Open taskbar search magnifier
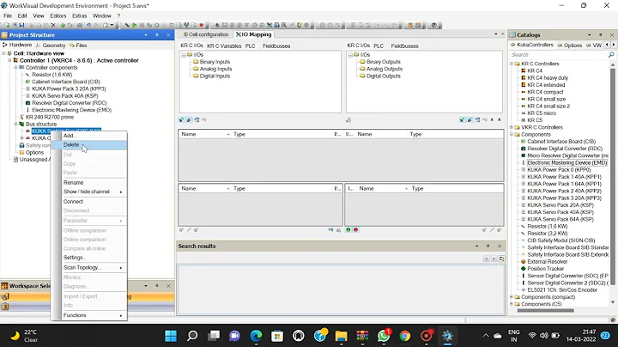The height and width of the screenshot is (347, 618). click(192, 336)
